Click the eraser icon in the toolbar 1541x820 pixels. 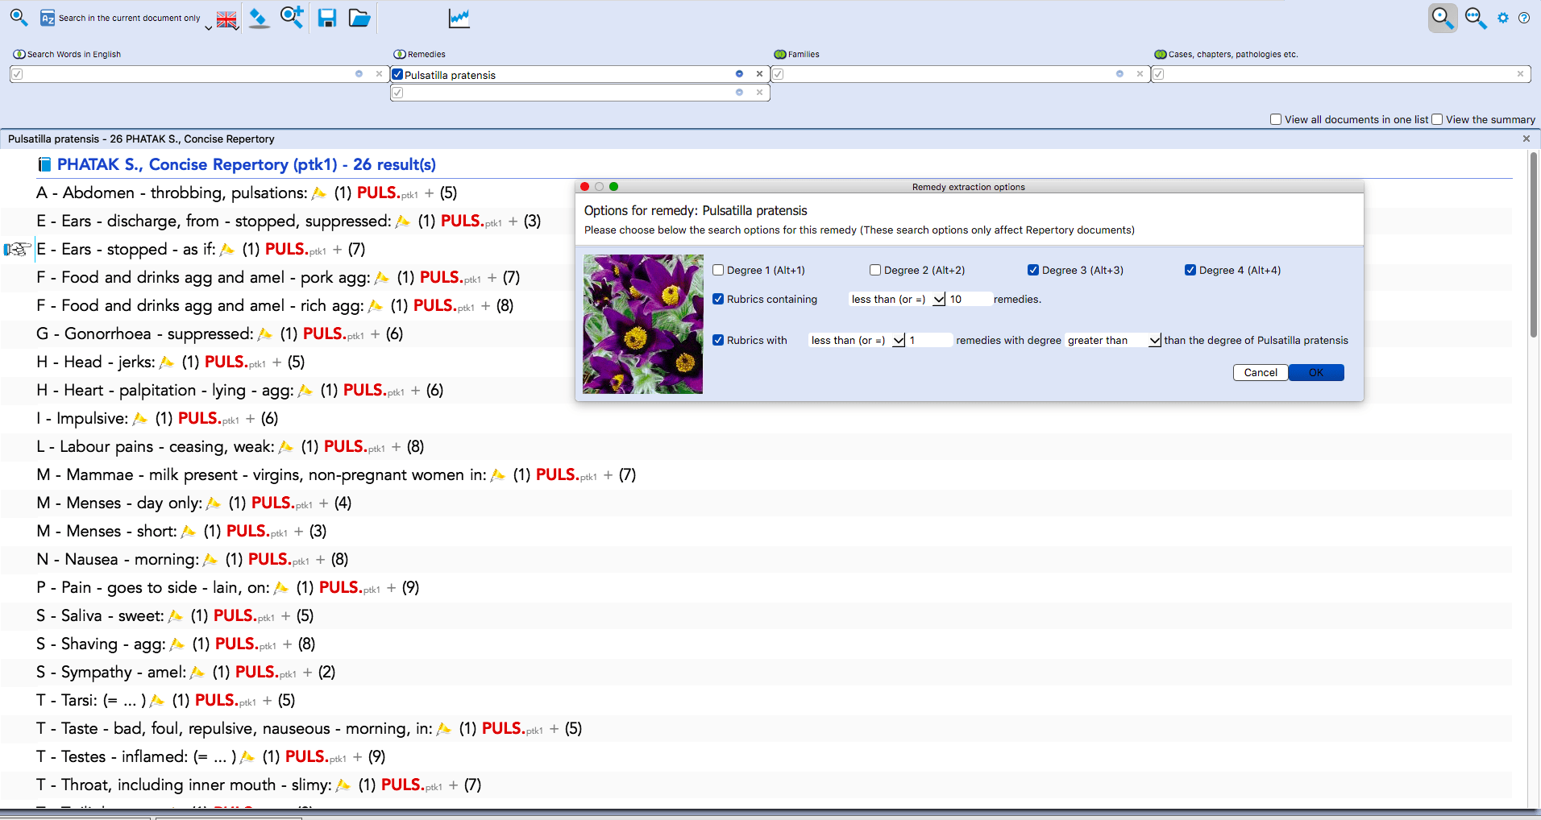259,18
